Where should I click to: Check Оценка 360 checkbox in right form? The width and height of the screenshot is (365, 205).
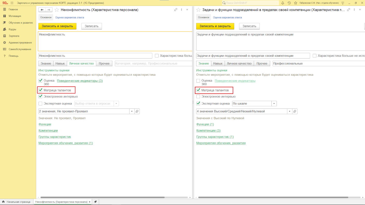coord(198,81)
